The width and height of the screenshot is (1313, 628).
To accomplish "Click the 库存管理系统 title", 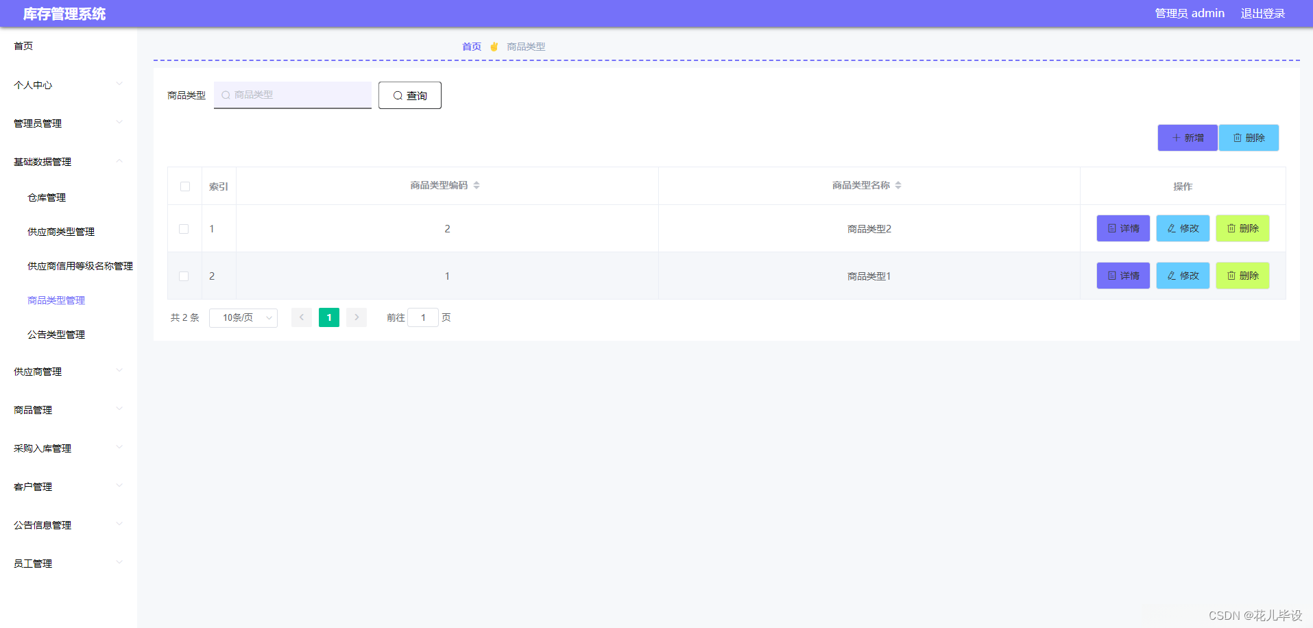I will [x=64, y=14].
